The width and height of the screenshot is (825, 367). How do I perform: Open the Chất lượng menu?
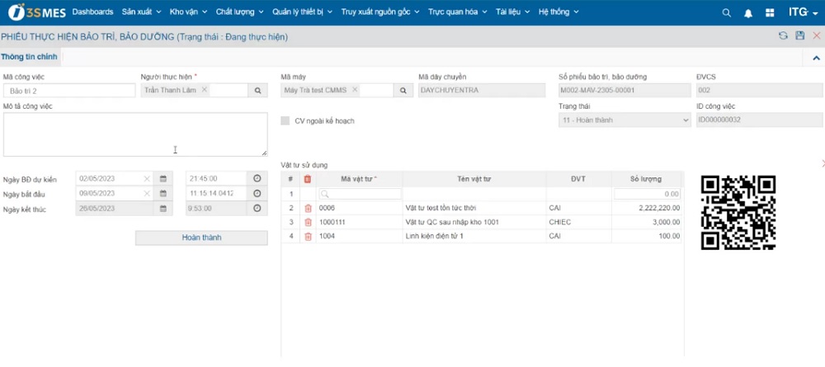(x=239, y=12)
